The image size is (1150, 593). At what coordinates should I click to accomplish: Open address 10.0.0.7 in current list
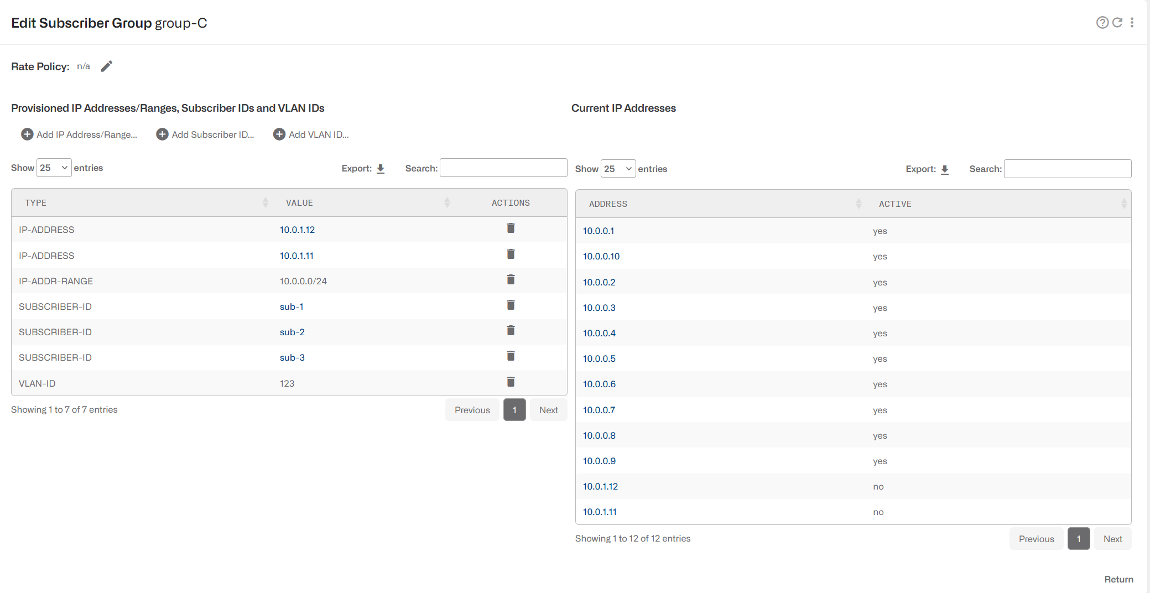(599, 410)
